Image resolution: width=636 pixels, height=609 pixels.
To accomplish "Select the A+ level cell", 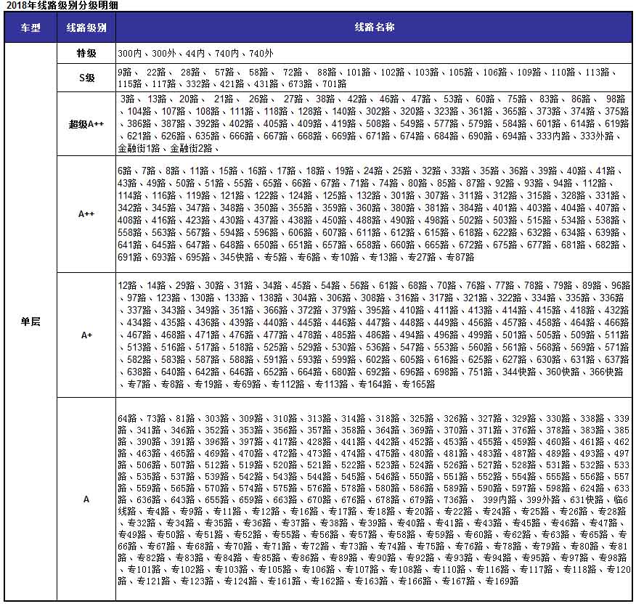I will click(86, 335).
